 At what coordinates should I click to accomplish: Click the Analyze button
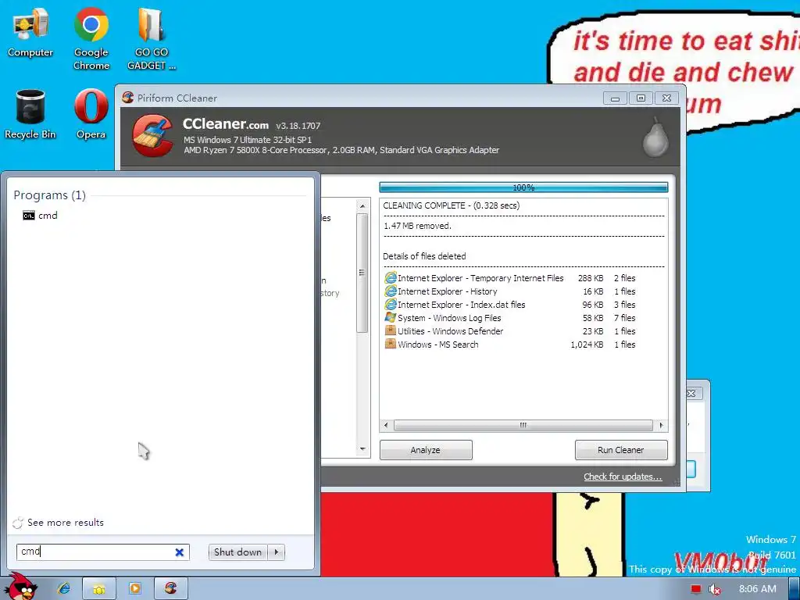(426, 450)
